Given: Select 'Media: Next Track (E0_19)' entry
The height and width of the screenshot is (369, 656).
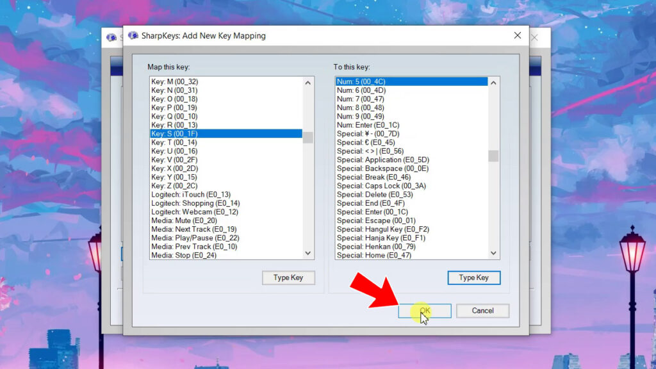Looking at the screenshot, I should pos(226,229).
